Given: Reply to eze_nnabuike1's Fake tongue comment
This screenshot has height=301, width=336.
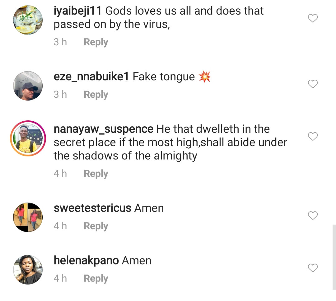Looking at the screenshot, I should [96, 95].
